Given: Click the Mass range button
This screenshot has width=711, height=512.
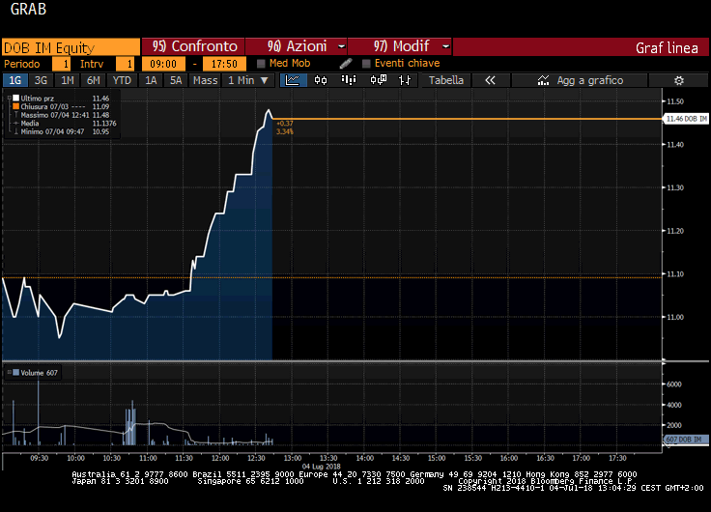Looking at the screenshot, I should click(x=205, y=80).
